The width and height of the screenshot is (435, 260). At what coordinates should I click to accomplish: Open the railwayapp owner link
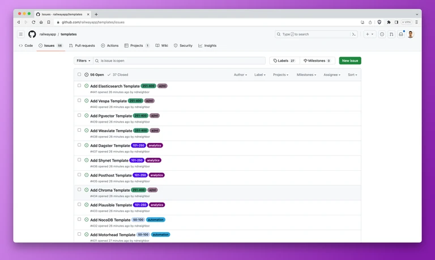[48, 34]
